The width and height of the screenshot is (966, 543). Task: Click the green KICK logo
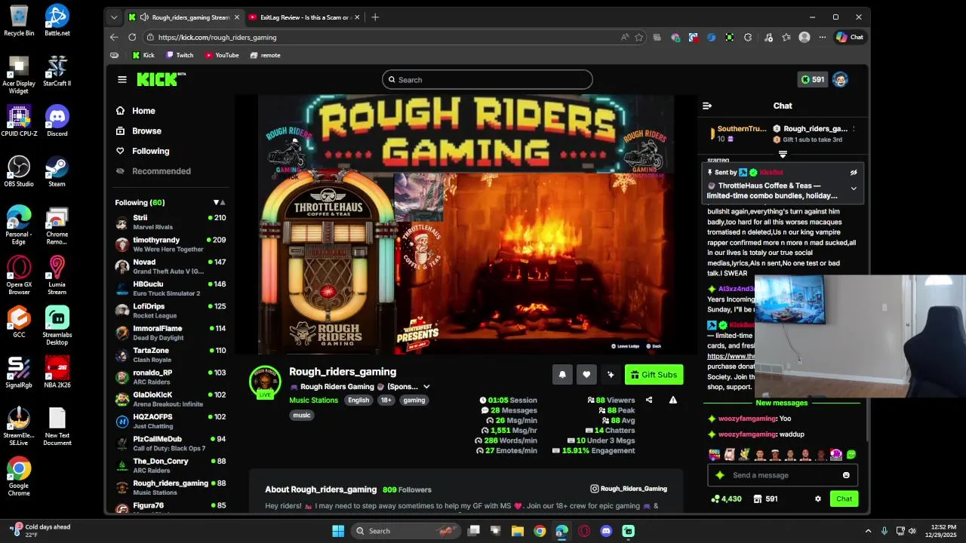click(x=161, y=79)
